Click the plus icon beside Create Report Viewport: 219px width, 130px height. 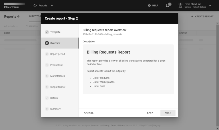[x=192, y=16]
